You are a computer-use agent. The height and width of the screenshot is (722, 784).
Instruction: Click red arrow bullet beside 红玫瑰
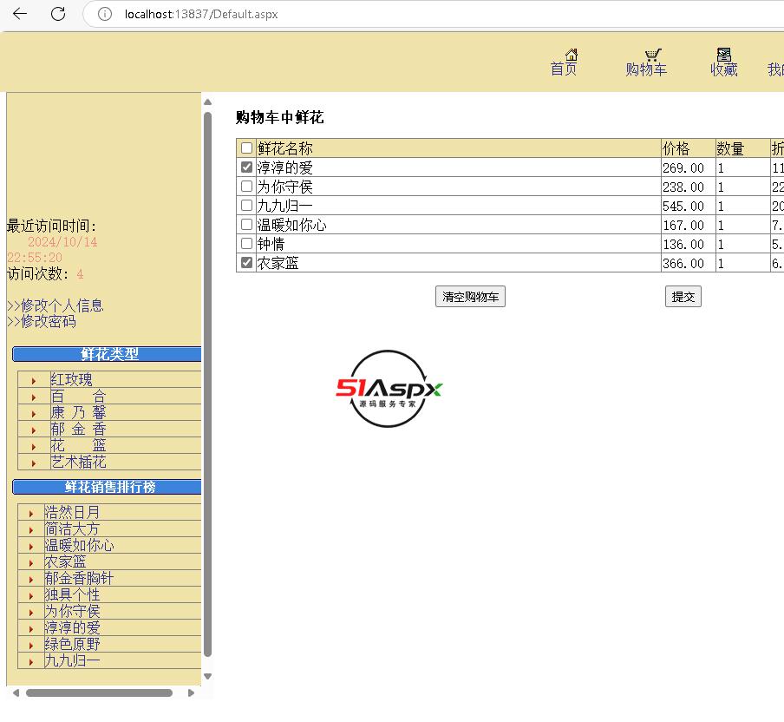pos(34,380)
